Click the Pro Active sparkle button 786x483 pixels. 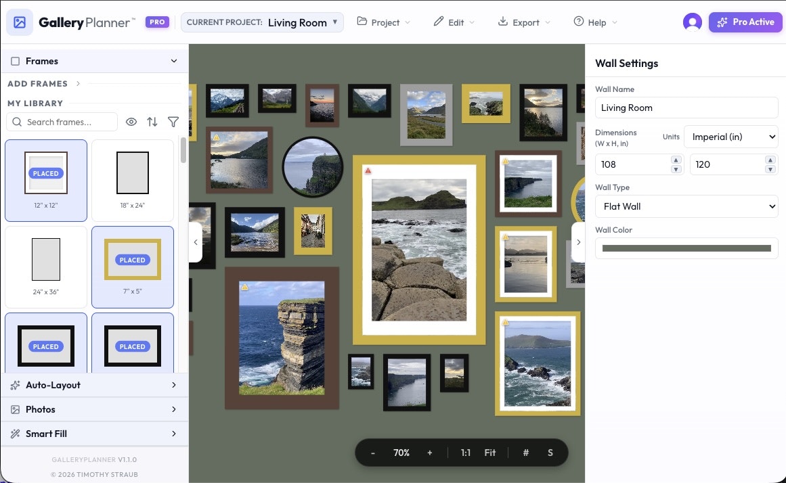[x=745, y=22]
